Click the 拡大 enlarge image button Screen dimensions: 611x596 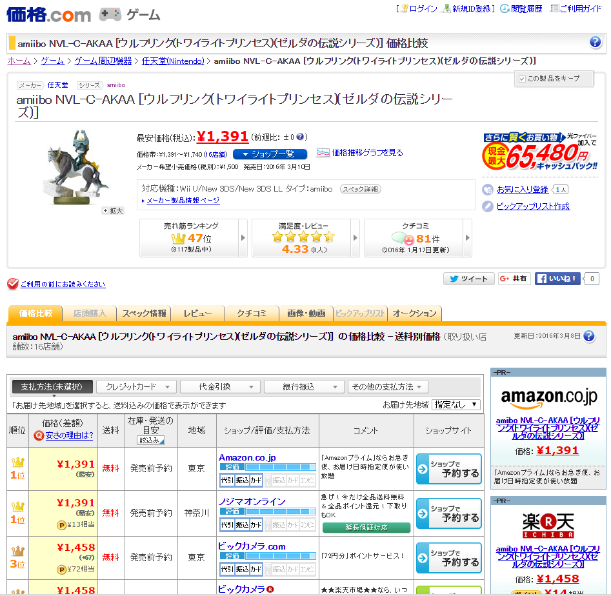[x=113, y=210]
